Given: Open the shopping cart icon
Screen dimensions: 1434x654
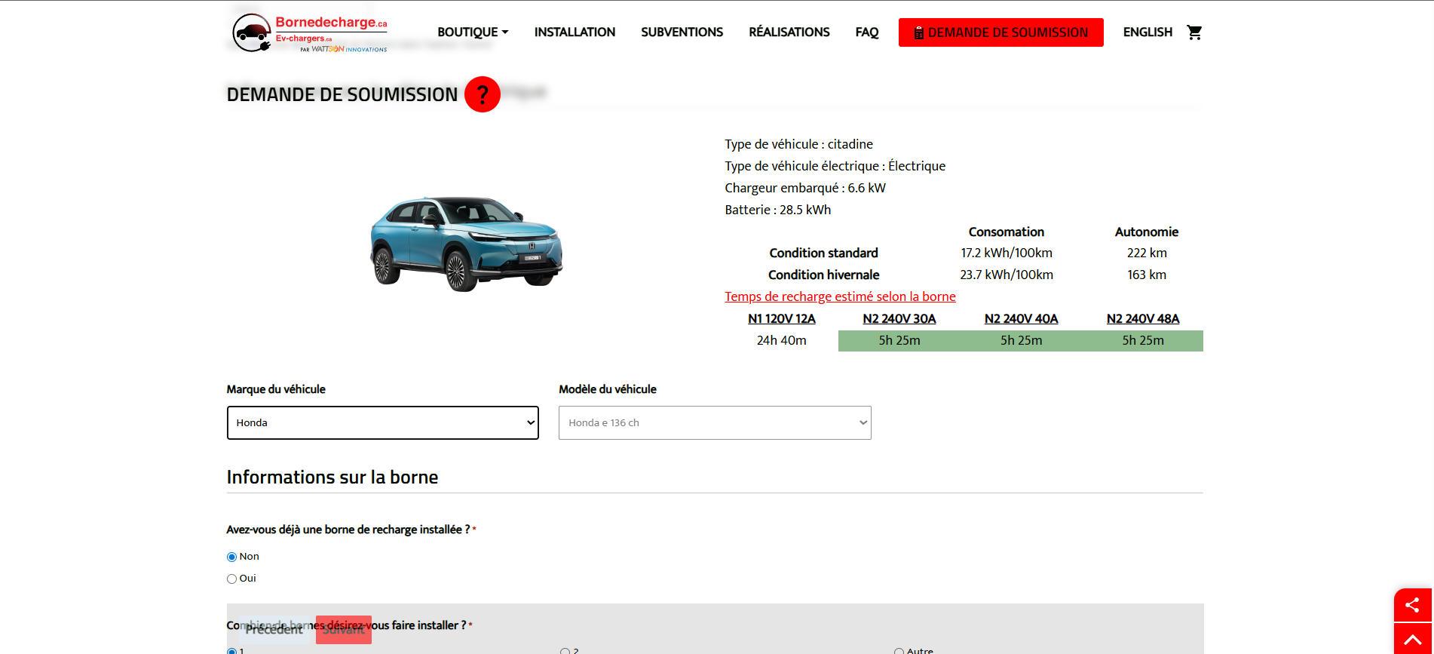Looking at the screenshot, I should (x=1194, y=32).
